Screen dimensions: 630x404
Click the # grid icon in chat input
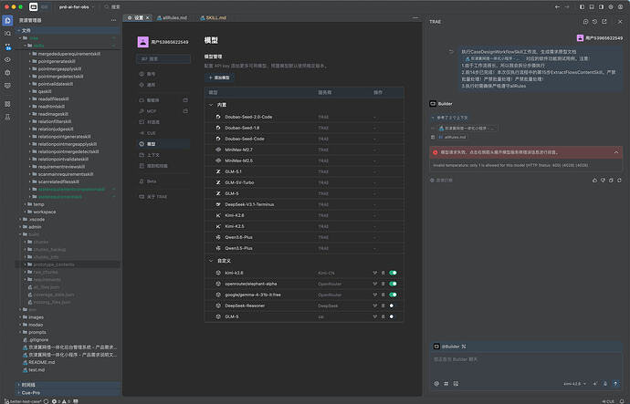446,384
